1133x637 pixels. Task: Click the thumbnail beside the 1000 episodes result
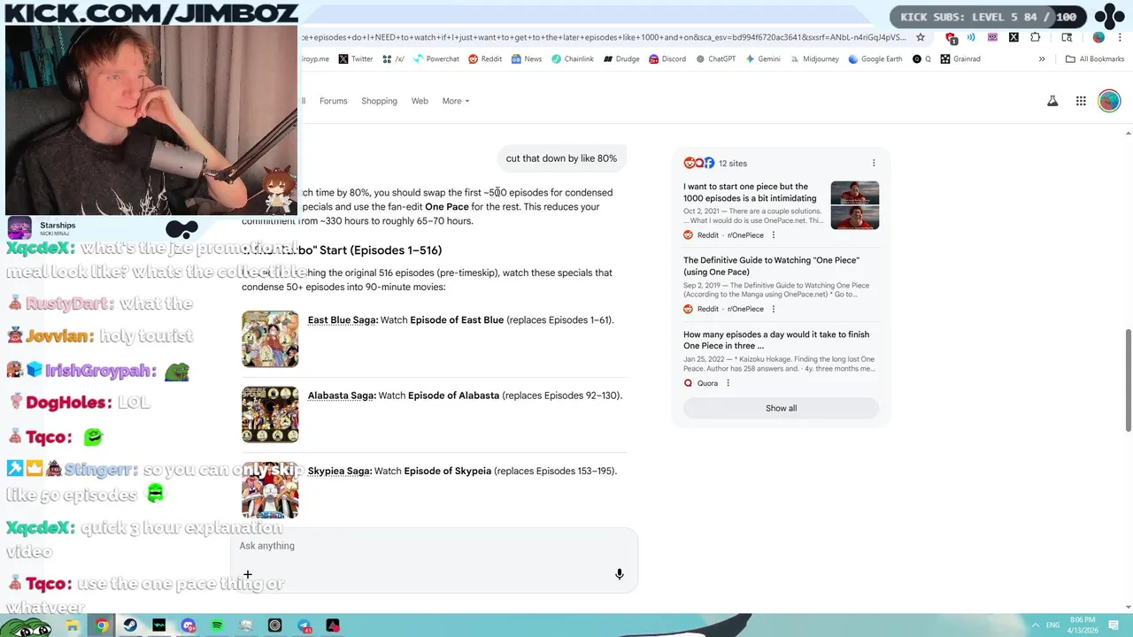click(x=855, y=205)
